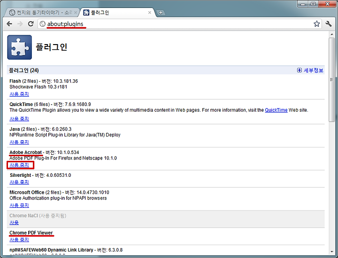
Task: Disable the Java plugin
Action: tap(19, 142)
